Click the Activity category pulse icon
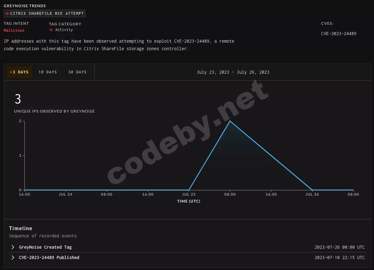 51,30
